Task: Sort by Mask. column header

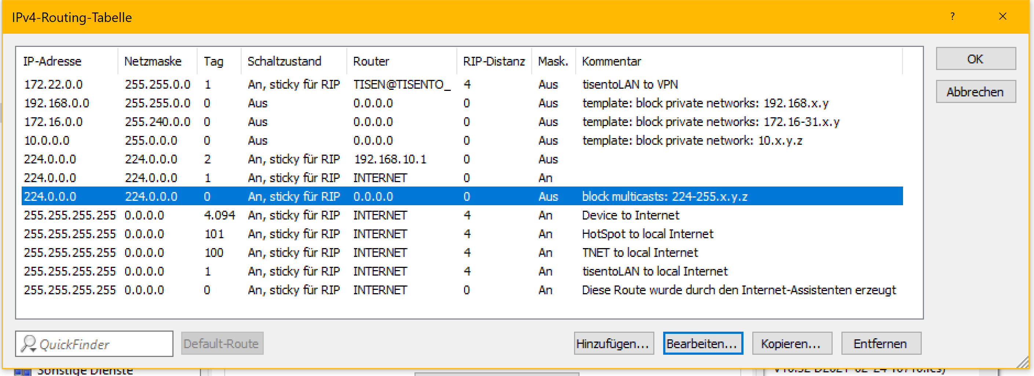Action: point(553,61)
